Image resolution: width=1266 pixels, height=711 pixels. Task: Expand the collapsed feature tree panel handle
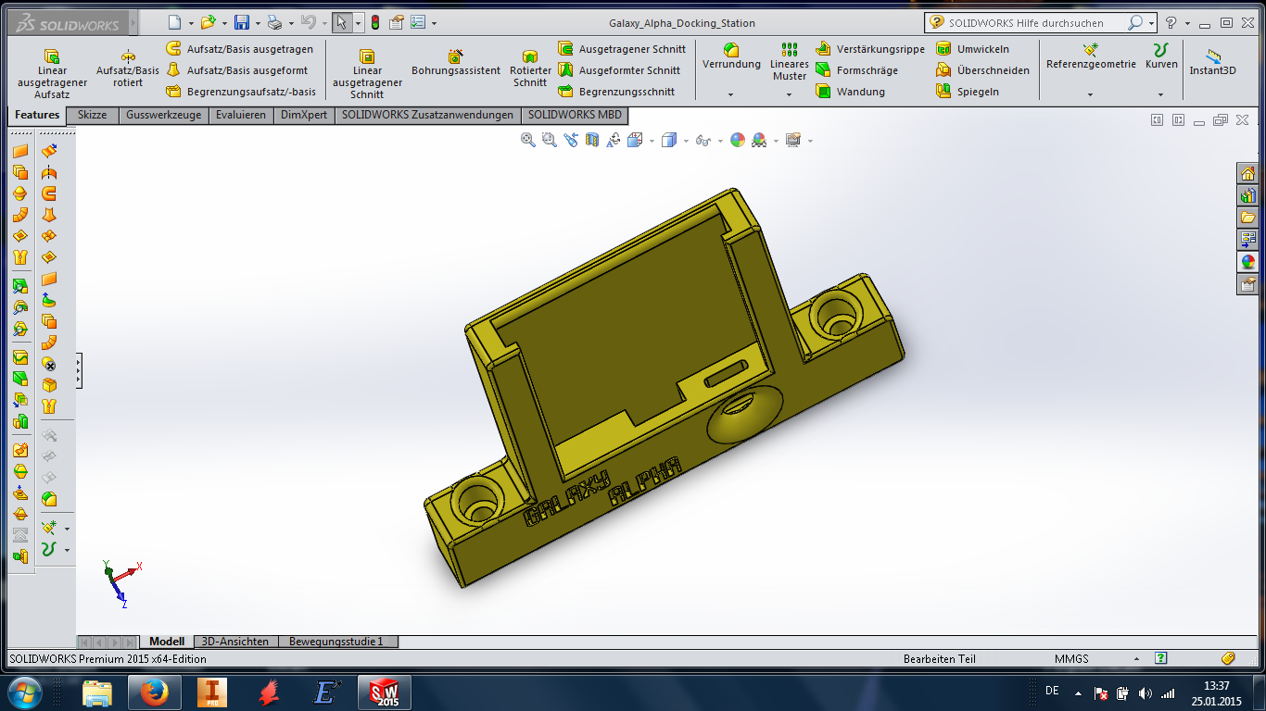pos(80,370)
